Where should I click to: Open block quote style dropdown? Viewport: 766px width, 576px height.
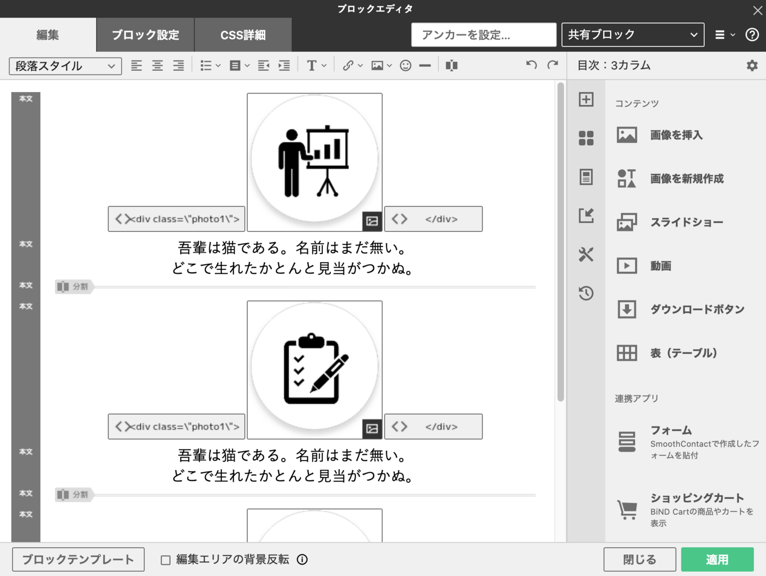(239, 65)
